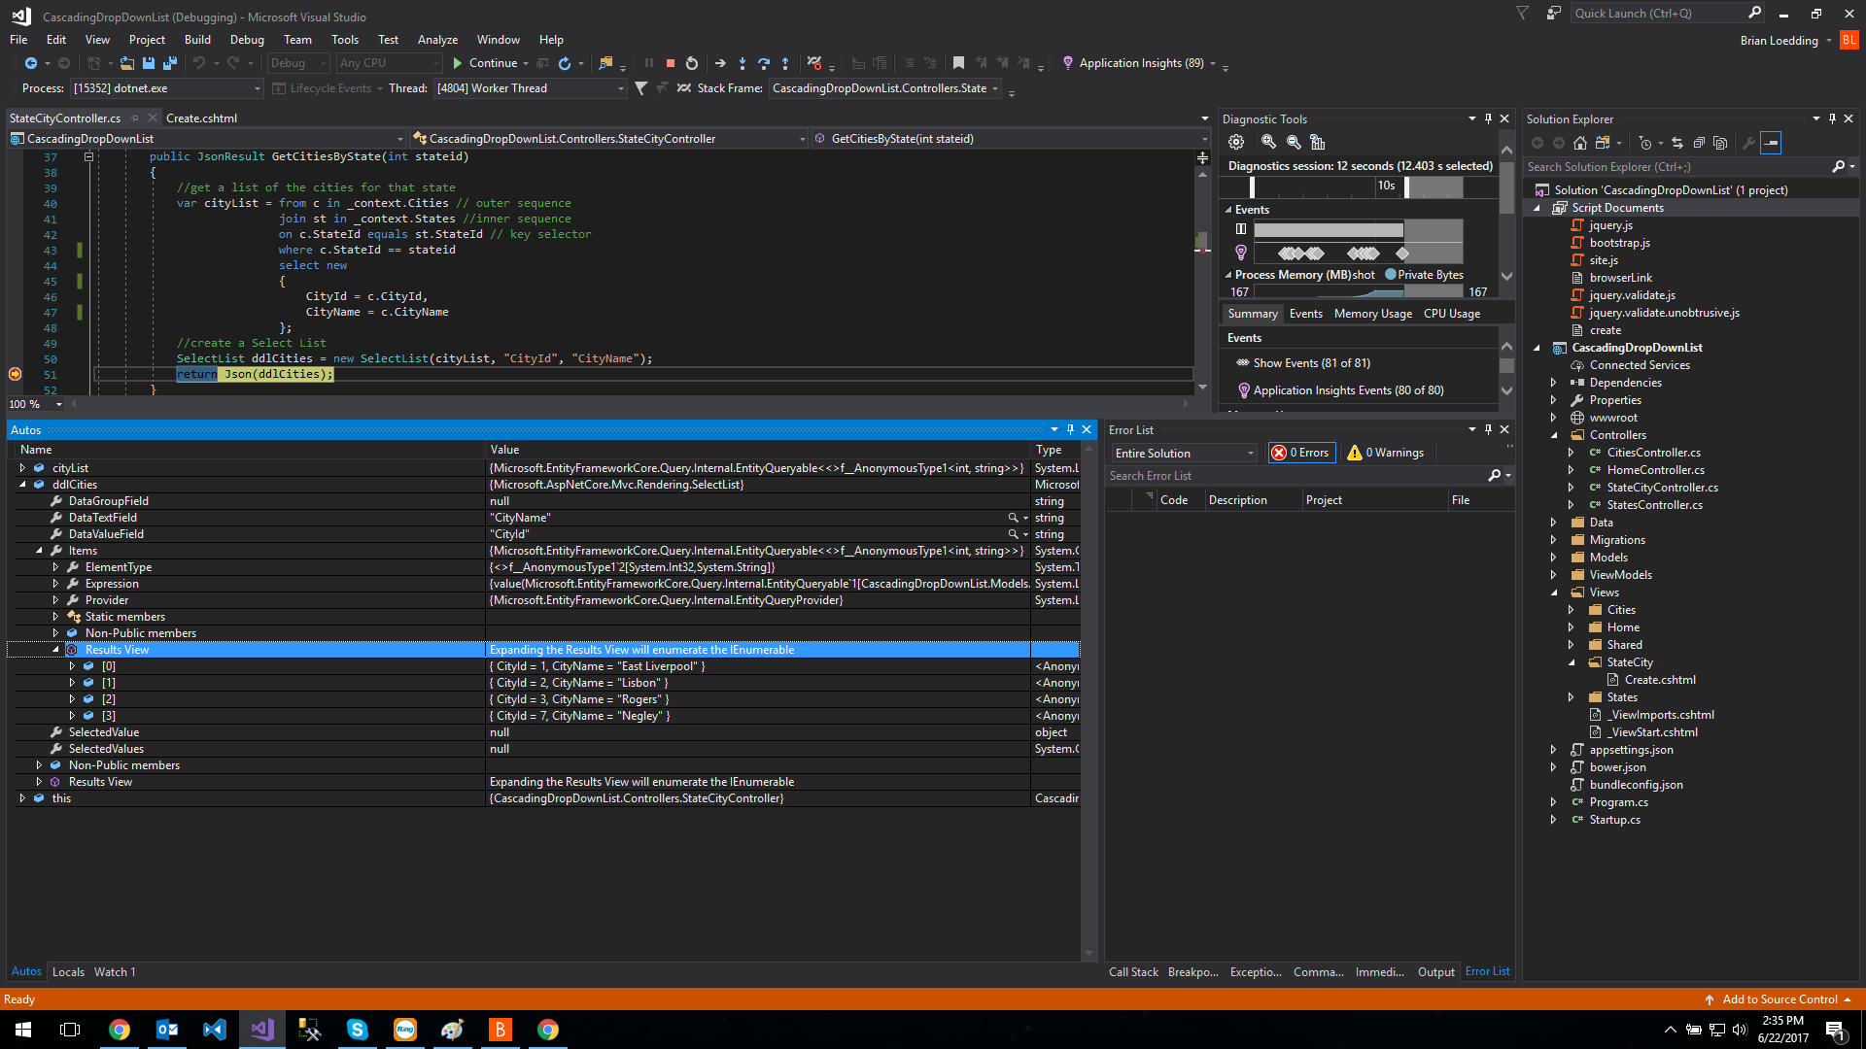Click Collapse All in Solution Explorer
The height and width of the screenshot is (1049, 1866).
(x=1699, y=143)
